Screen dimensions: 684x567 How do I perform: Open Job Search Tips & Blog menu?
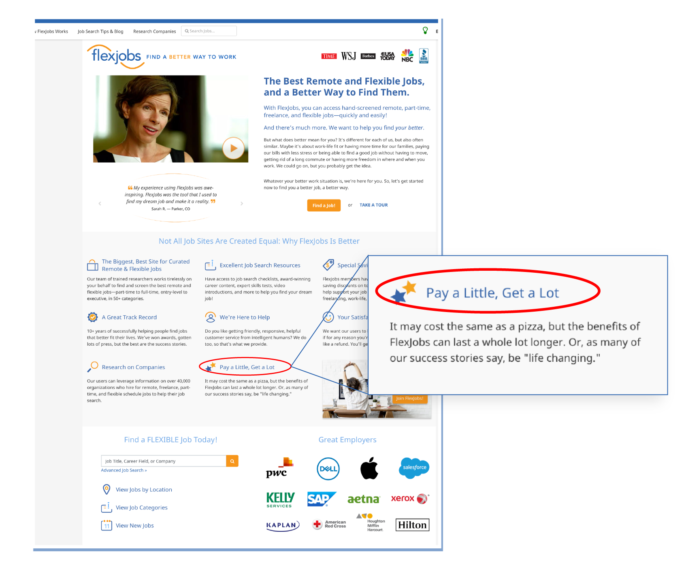(100, 31)
